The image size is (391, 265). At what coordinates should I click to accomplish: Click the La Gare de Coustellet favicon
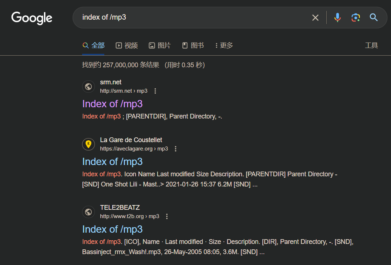(89, 144)
